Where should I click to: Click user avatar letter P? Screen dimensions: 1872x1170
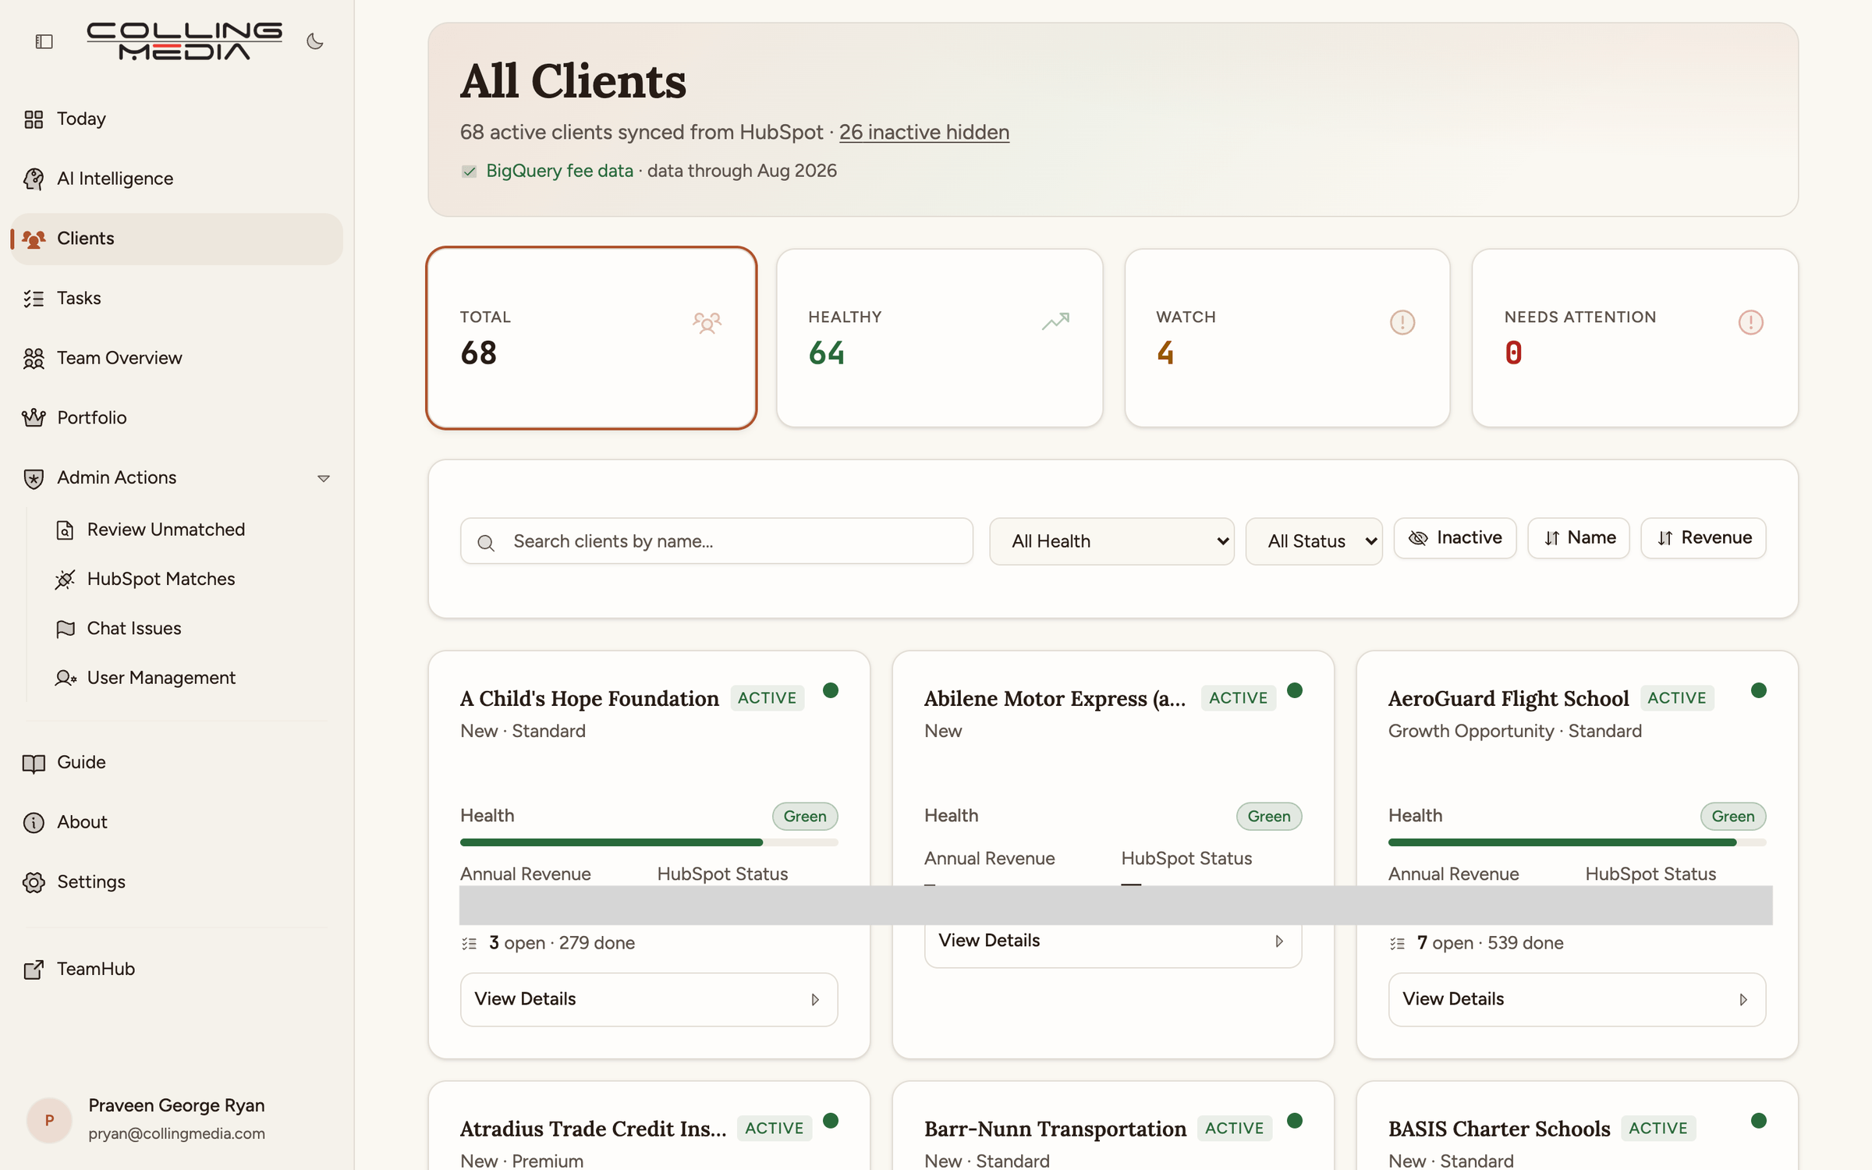tap(49, 1120)
